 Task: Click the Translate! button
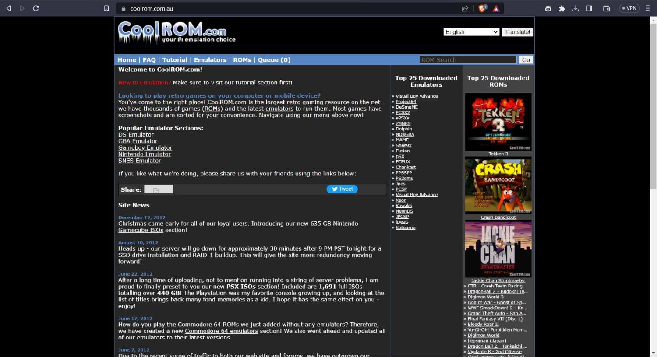(x=517, y=32)
